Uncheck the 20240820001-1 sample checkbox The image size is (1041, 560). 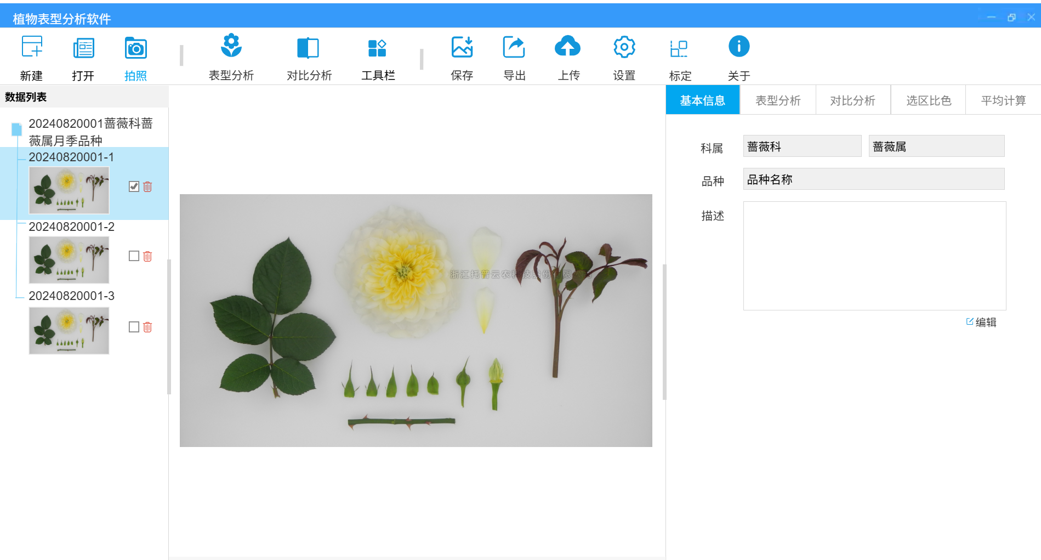133,186
